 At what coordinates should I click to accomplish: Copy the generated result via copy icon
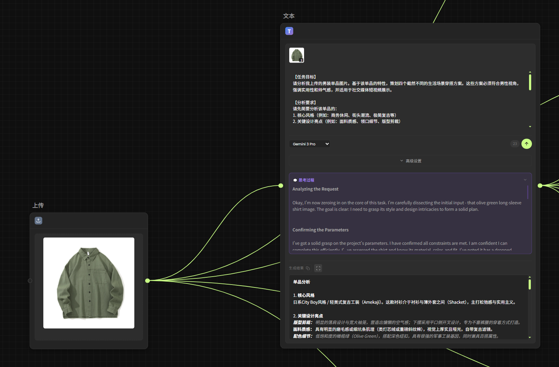[308, 268]
